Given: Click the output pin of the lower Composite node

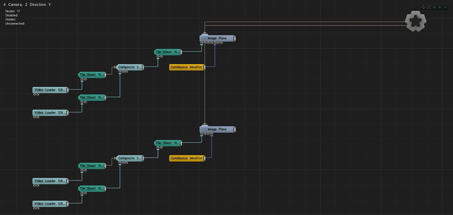Looking at the screenshot, I should pyautogui.click(x=143, y=158).
